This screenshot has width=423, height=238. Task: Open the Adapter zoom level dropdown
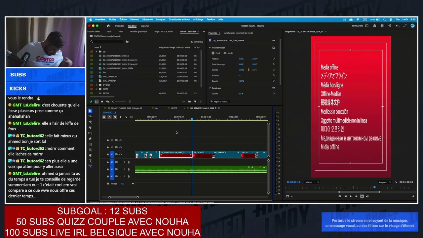point(312,182)
